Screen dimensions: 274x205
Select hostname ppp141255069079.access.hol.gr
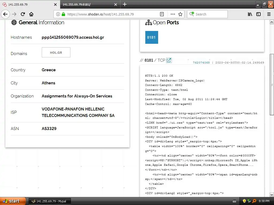pyautogui.click(x=73, y=37)
